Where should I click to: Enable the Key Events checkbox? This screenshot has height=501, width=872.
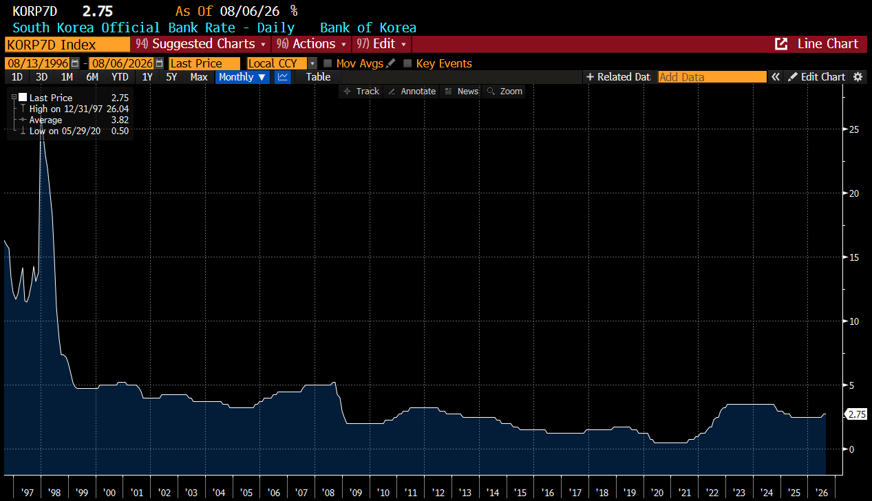tap(407, 63)
